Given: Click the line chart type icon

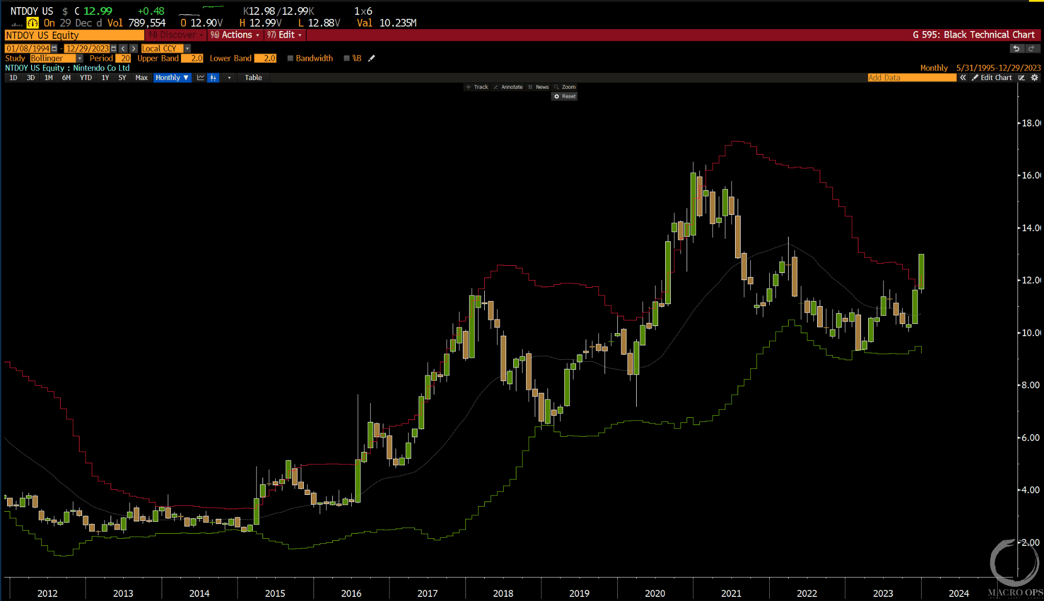Looking at the screenshot, I should pyautogui.click(x=200, y=78).
